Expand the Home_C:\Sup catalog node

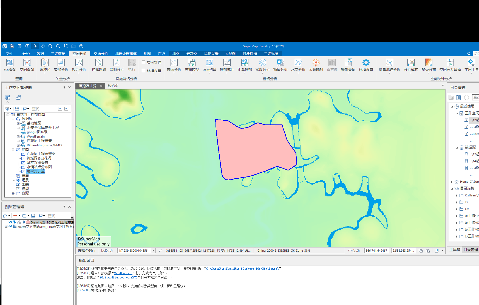coord(452,182)
